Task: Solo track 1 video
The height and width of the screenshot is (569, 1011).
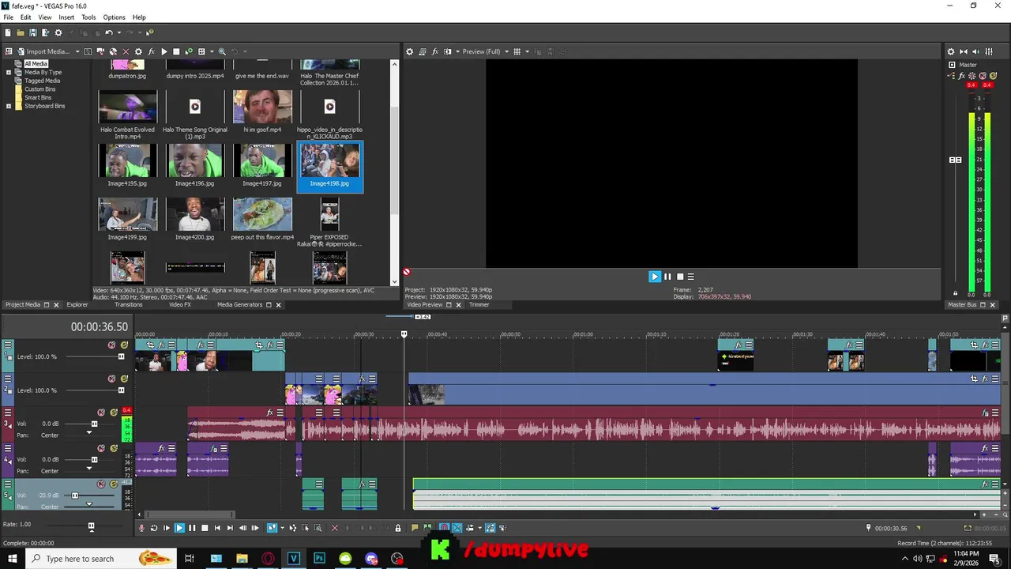Action: [124, 345]
